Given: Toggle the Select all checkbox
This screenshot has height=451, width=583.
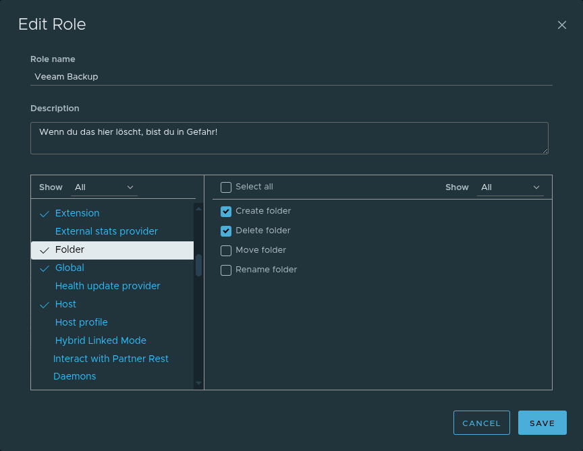Looking at the screenshot, I should pos(226,187).
